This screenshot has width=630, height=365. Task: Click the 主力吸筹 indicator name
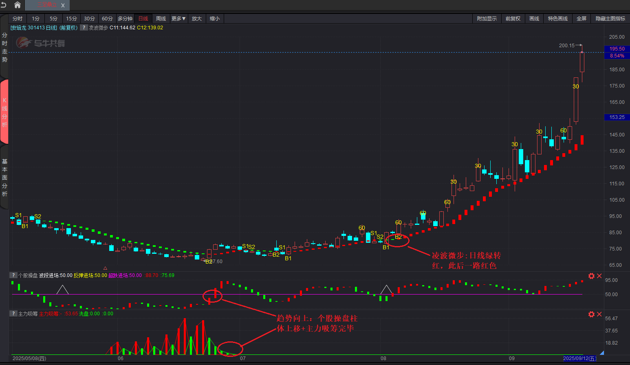click(28, 314)
